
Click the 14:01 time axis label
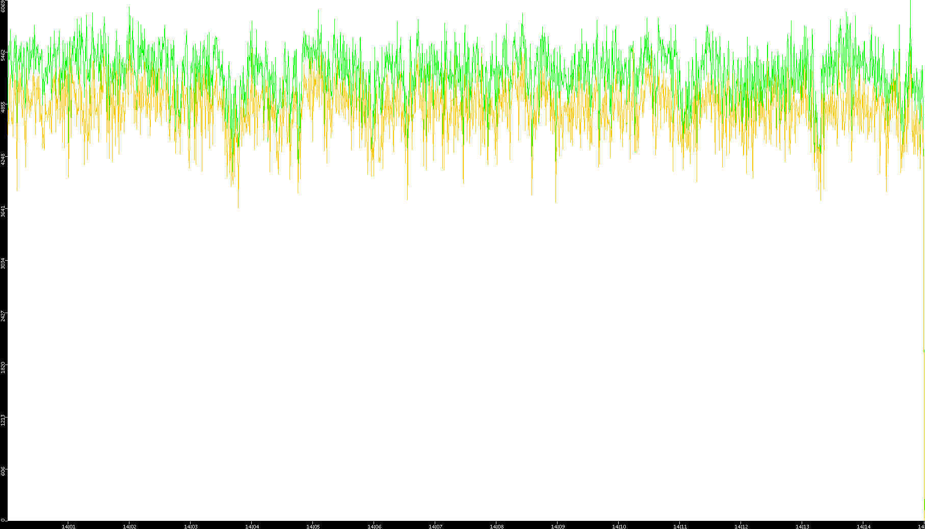point(68,526)
